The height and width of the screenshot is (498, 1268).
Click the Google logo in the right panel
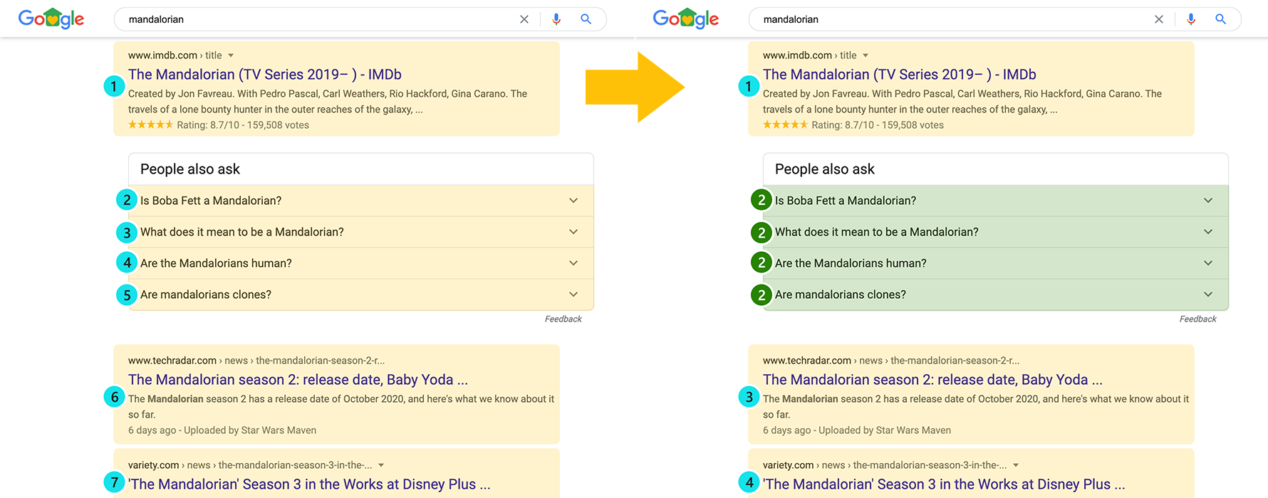[x=686, y=18]
